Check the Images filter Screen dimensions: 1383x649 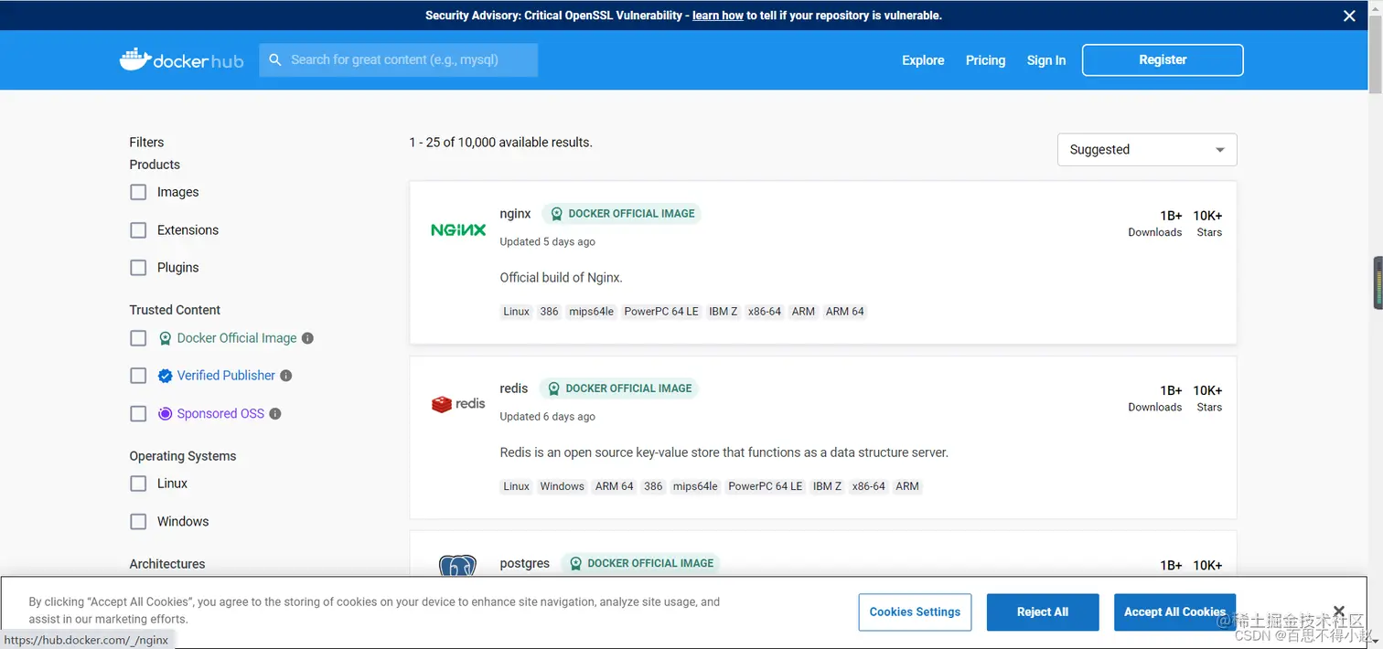pyautogui.click(x=138, y=192)
